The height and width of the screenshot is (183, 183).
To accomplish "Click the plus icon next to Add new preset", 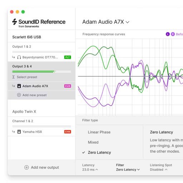I will pos(19,95).
